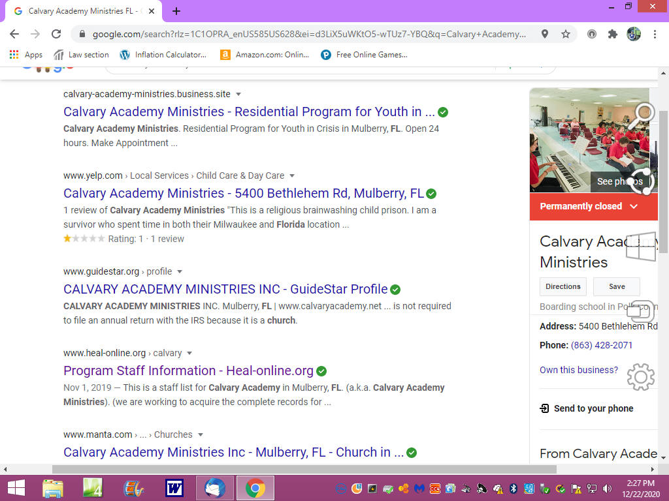This screenshot has width=669, height=501.
Task: Open the Inflation Calculator bookmark
Action: pyautogui.click(x=163, y=55)
